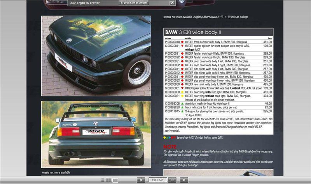The width and height of the screenshot is (311, 184).
Task: Click the RIEGER side skirts wide body II left row
Action: tap(218, 69)
